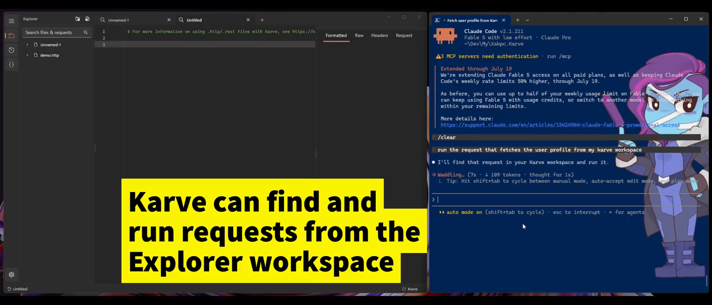Close the Untitled editor tab
This screenshot has height=305, width=712.
pyautogui.click(x=248, y=20)
